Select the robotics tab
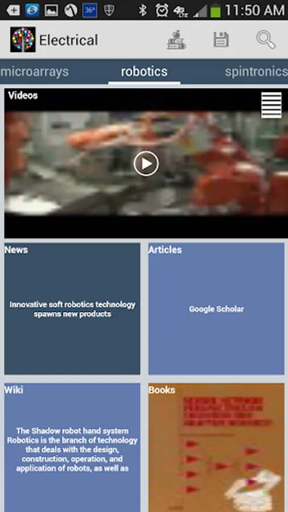288x512 pixels. click(145, 72)
